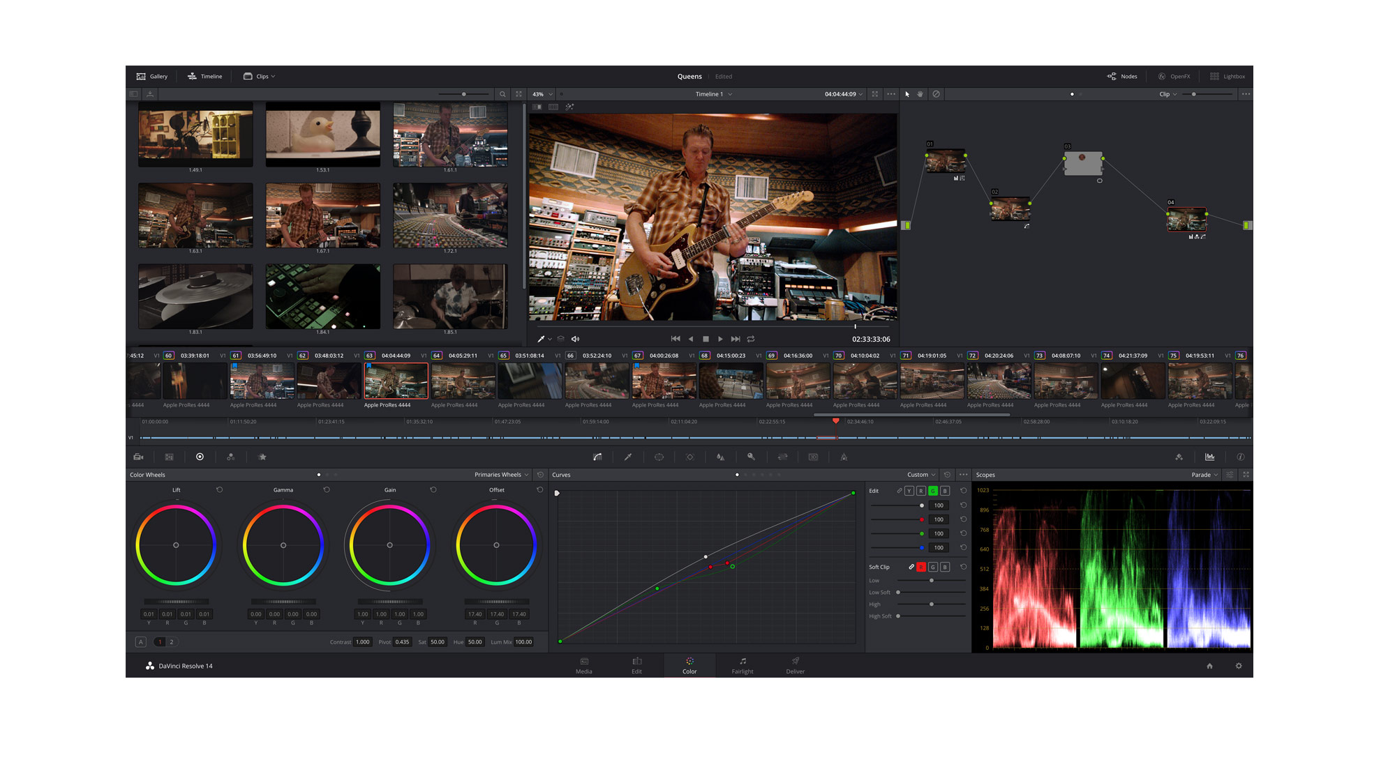The width and height of the screenshot is (1395, 762).
Task: Open the Curves palette icon
Action: [597, 457]
